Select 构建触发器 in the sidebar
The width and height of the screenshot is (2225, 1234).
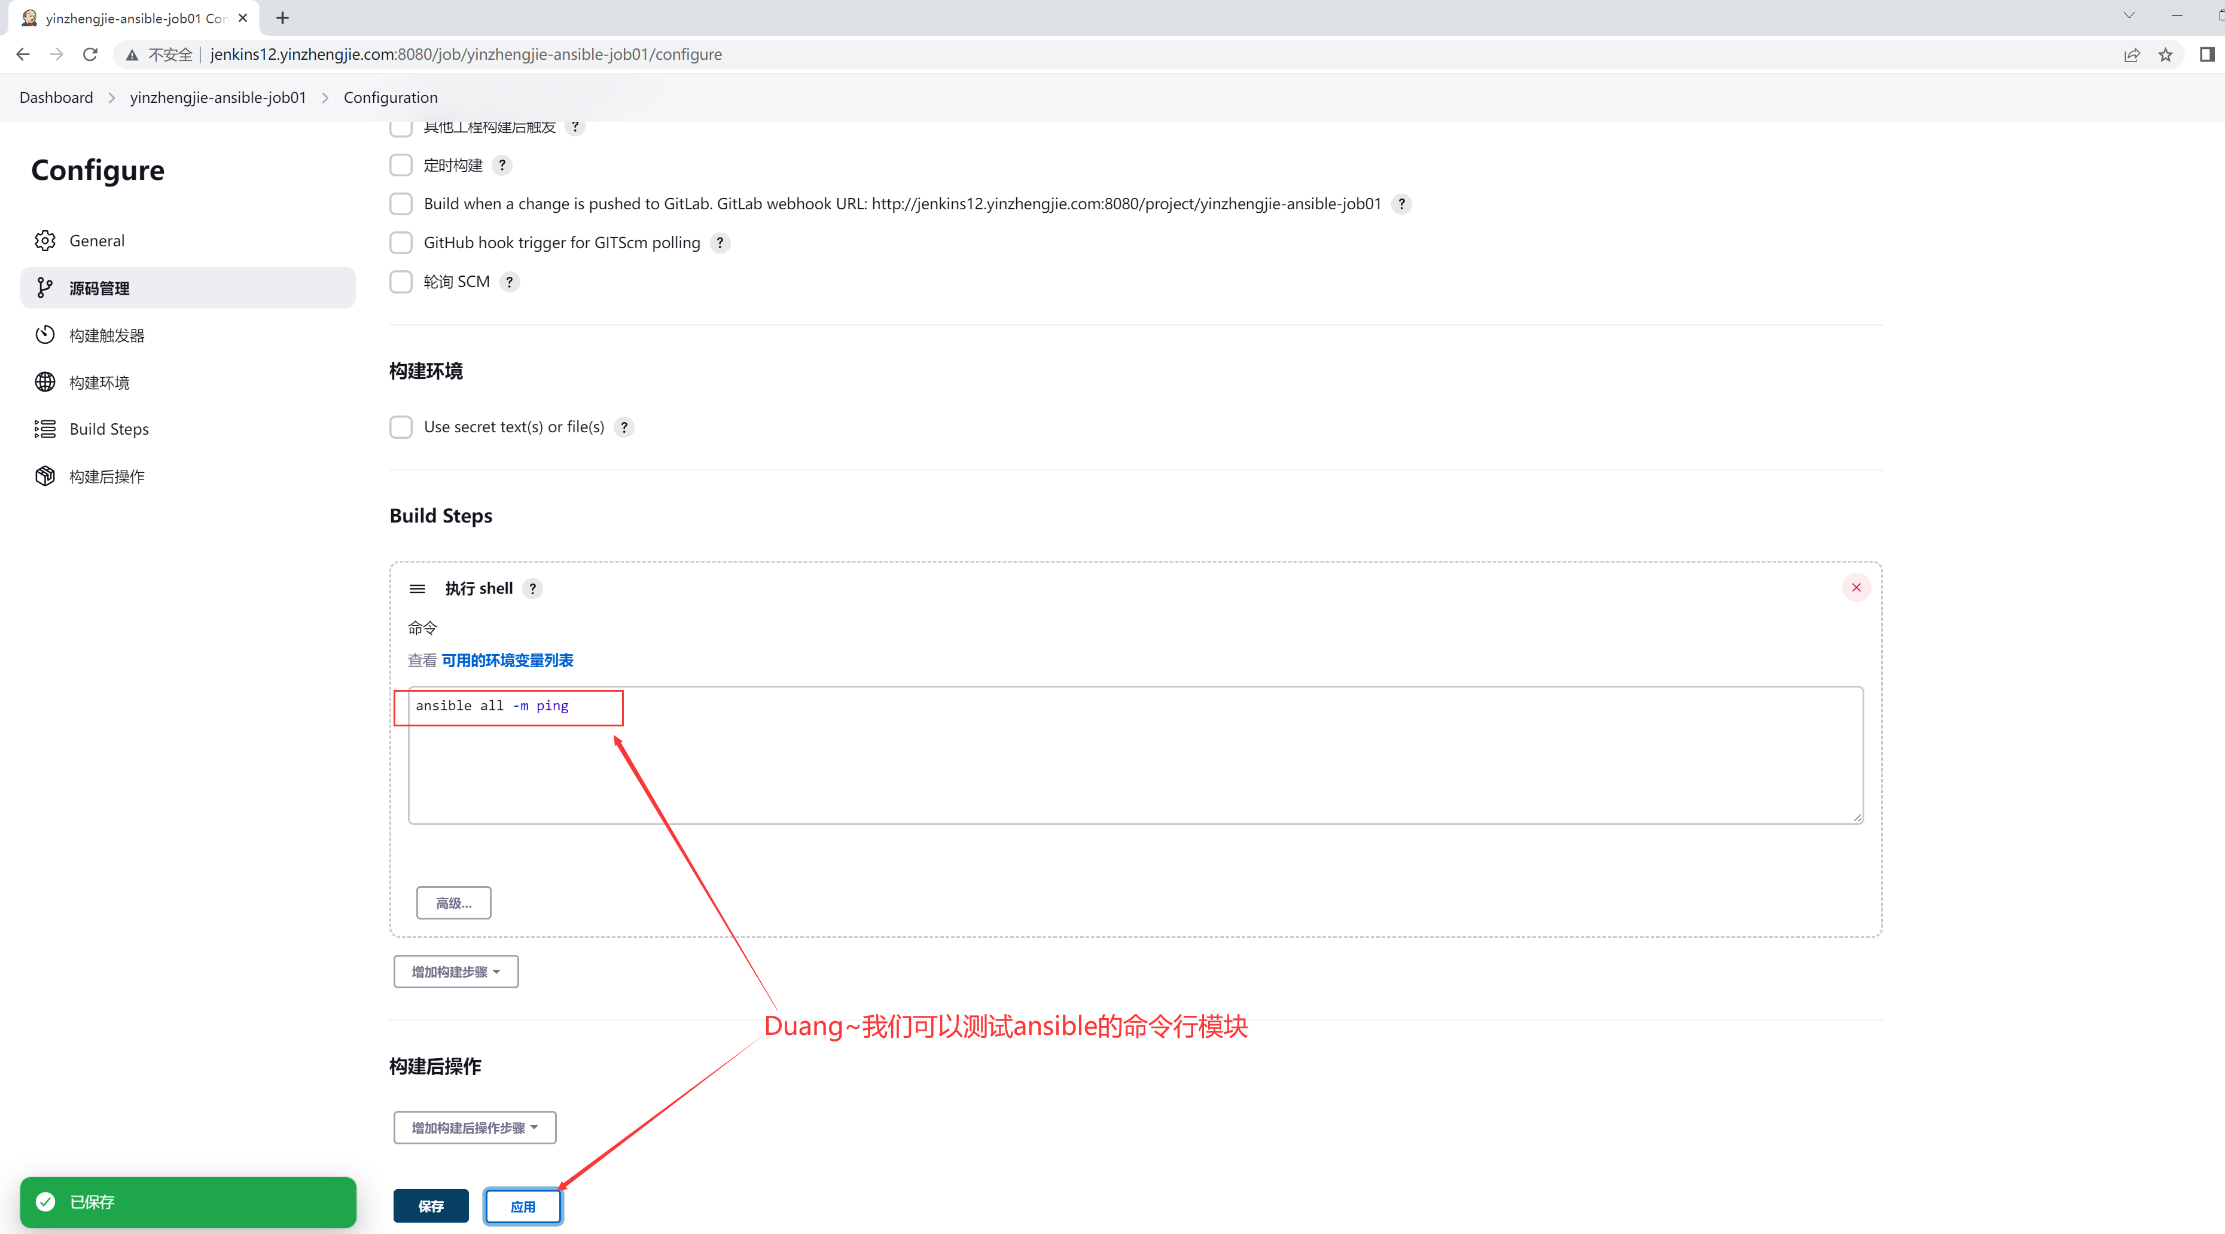106,335
